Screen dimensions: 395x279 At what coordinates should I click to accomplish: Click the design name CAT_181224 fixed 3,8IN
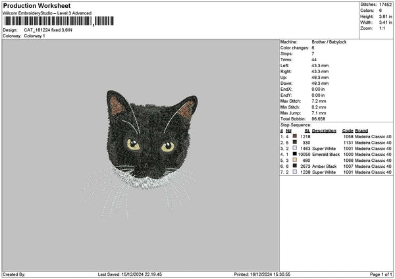(x=50, y=30)
